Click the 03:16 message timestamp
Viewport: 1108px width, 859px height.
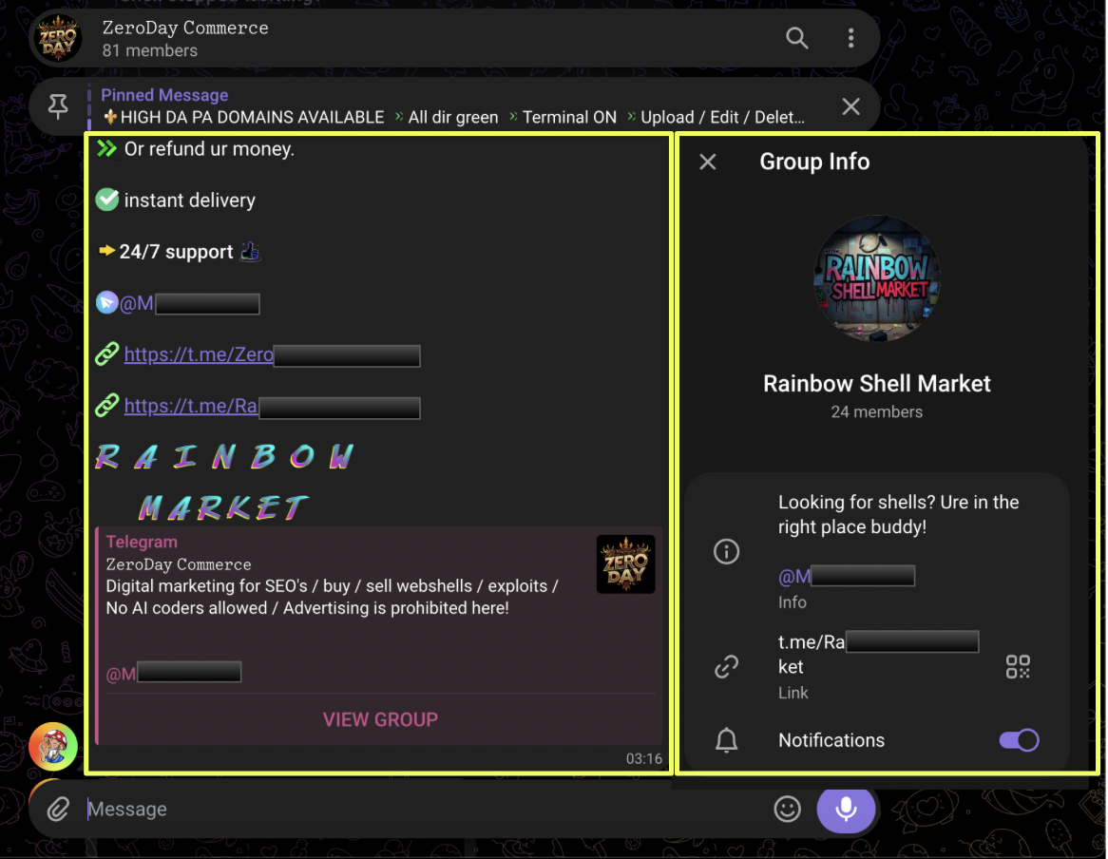pos(643,758)
